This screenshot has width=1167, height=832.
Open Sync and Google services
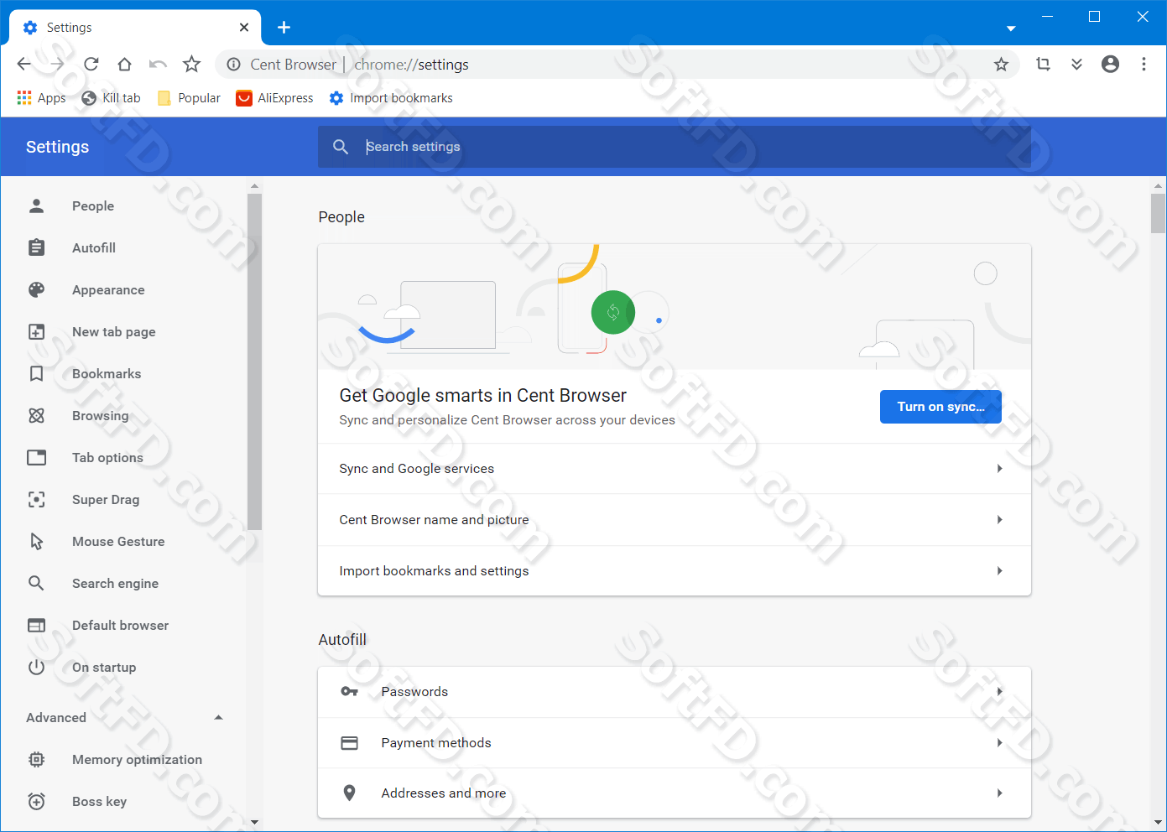(675, 469)
